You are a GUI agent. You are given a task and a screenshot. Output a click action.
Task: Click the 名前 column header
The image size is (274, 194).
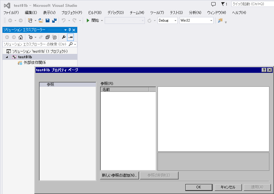(124, 90)
